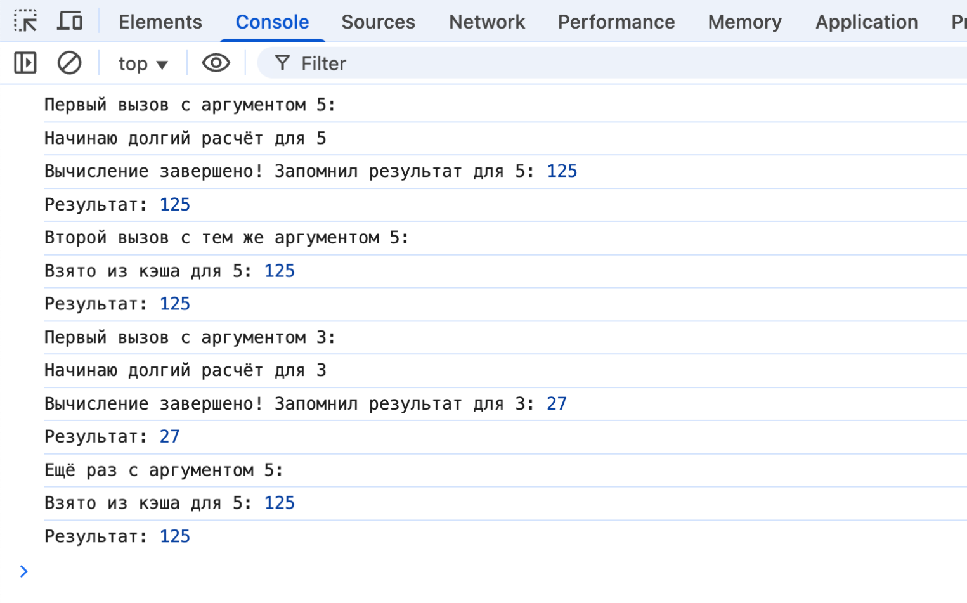Image resolution: width=967 pixels, height=603 pixels.
Task: Select the "Второй вызов с тем же аргументом 5:" line
Action: [226, 238]
